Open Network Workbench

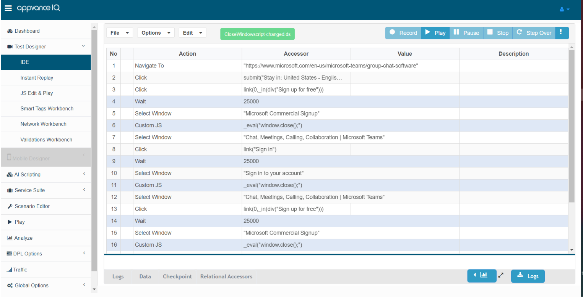[43, 124]
